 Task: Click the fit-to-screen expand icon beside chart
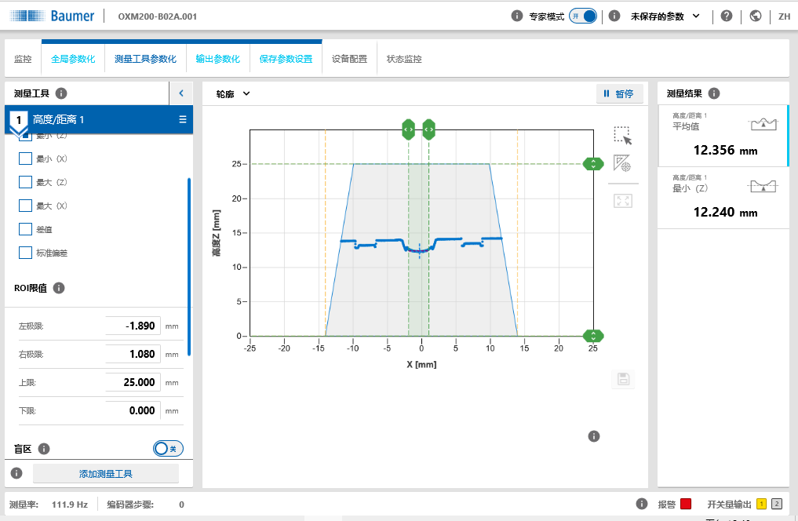coord(623,201)
